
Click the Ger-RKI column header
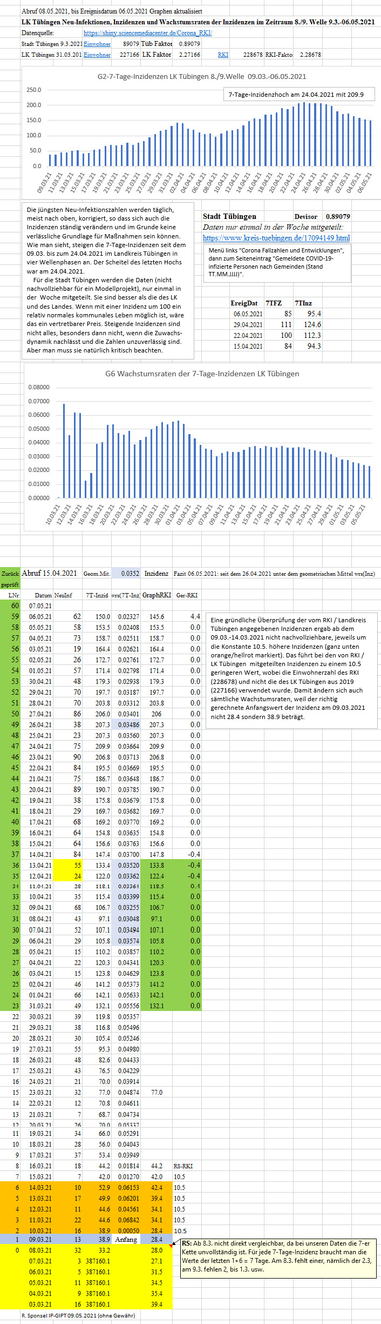[187, 595]
